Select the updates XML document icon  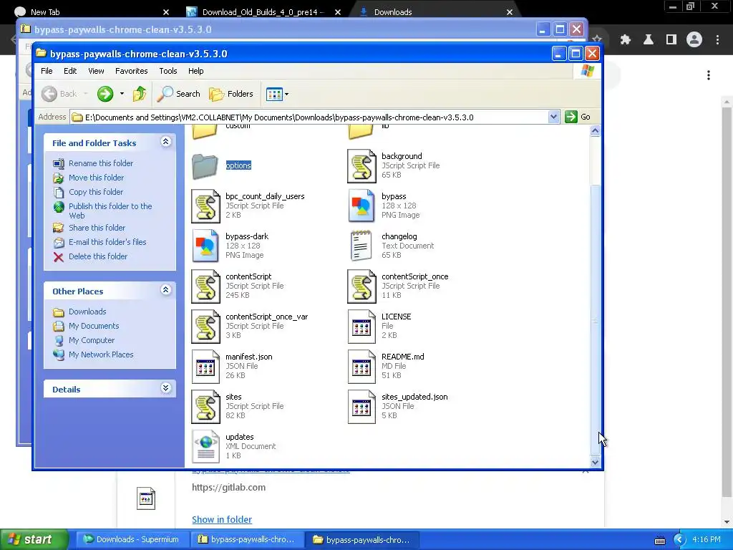coord(205,447)
